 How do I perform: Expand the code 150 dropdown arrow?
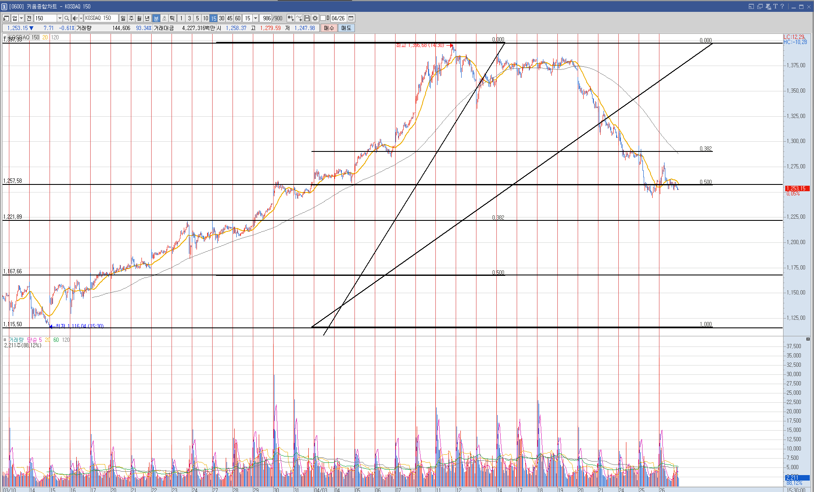pyautogui.click(x=60, y=18)
